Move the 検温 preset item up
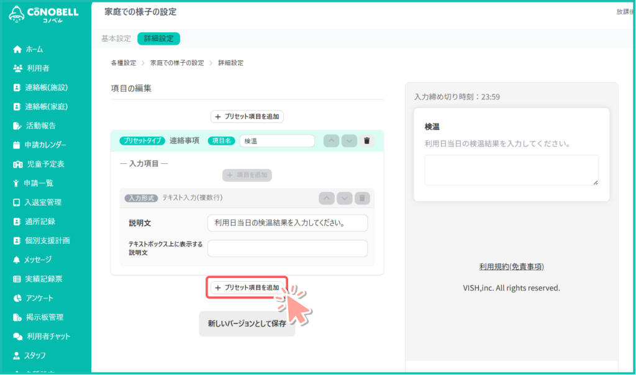 (332, 141)
